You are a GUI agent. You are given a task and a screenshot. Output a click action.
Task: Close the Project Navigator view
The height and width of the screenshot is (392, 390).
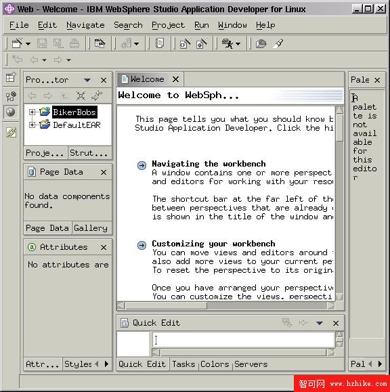104,81
